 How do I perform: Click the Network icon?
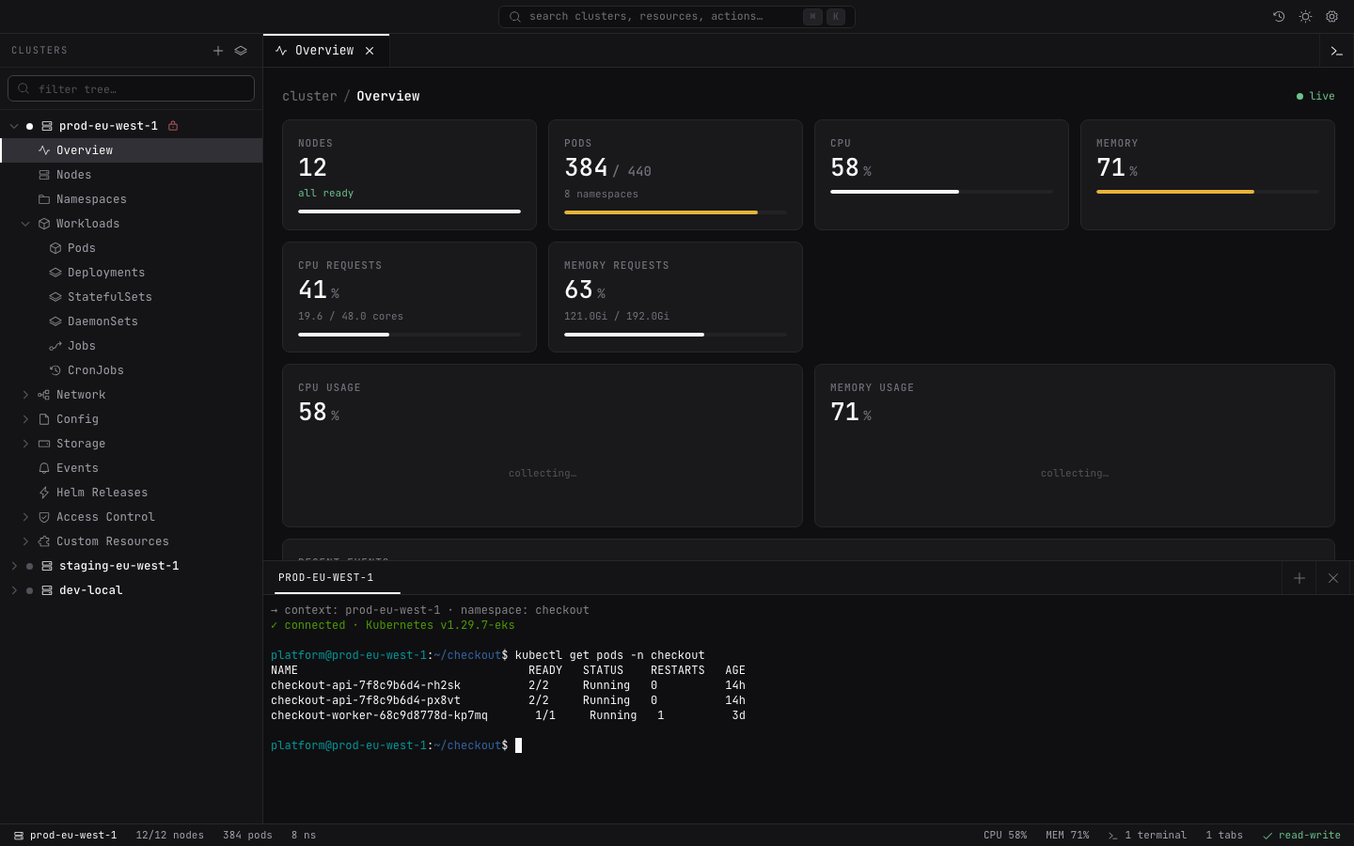[x=44, y=395]
